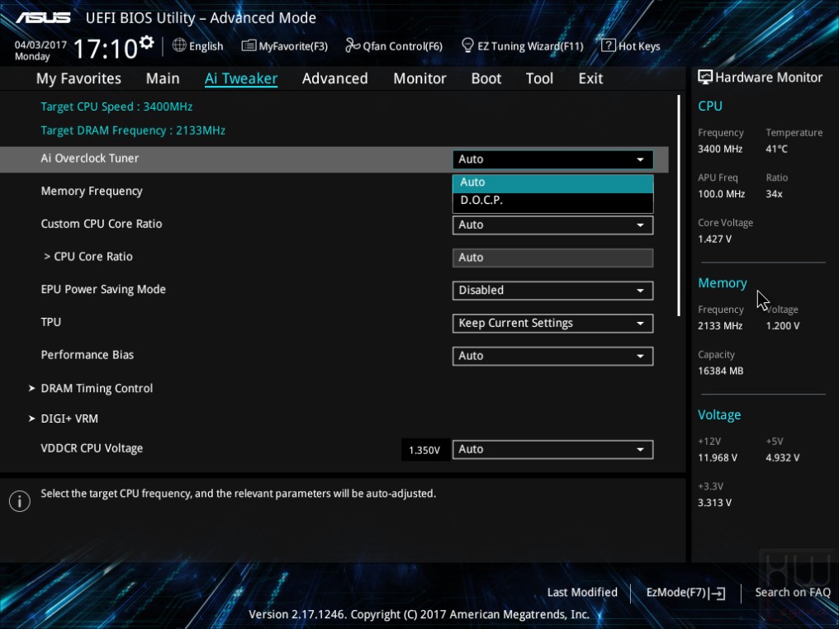Click Search on FAQ
Viewport: 839px width, 629px height.
click(x=793, y=592)
